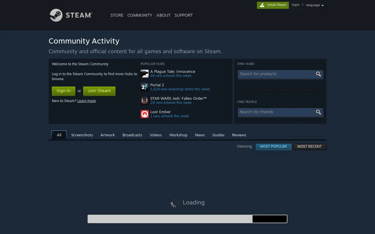This screenshot has width=375, height=234.
Task: Click the login link in the header
Action: (x=296, y=5)
